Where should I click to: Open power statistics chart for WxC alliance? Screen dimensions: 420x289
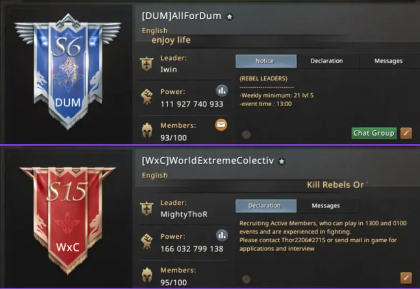click(x=222, y=236)
